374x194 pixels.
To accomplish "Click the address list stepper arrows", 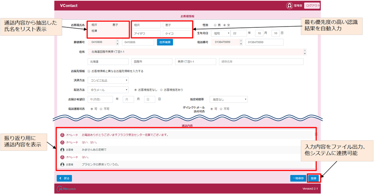I will pyautogui.click(x=304, y=52).
